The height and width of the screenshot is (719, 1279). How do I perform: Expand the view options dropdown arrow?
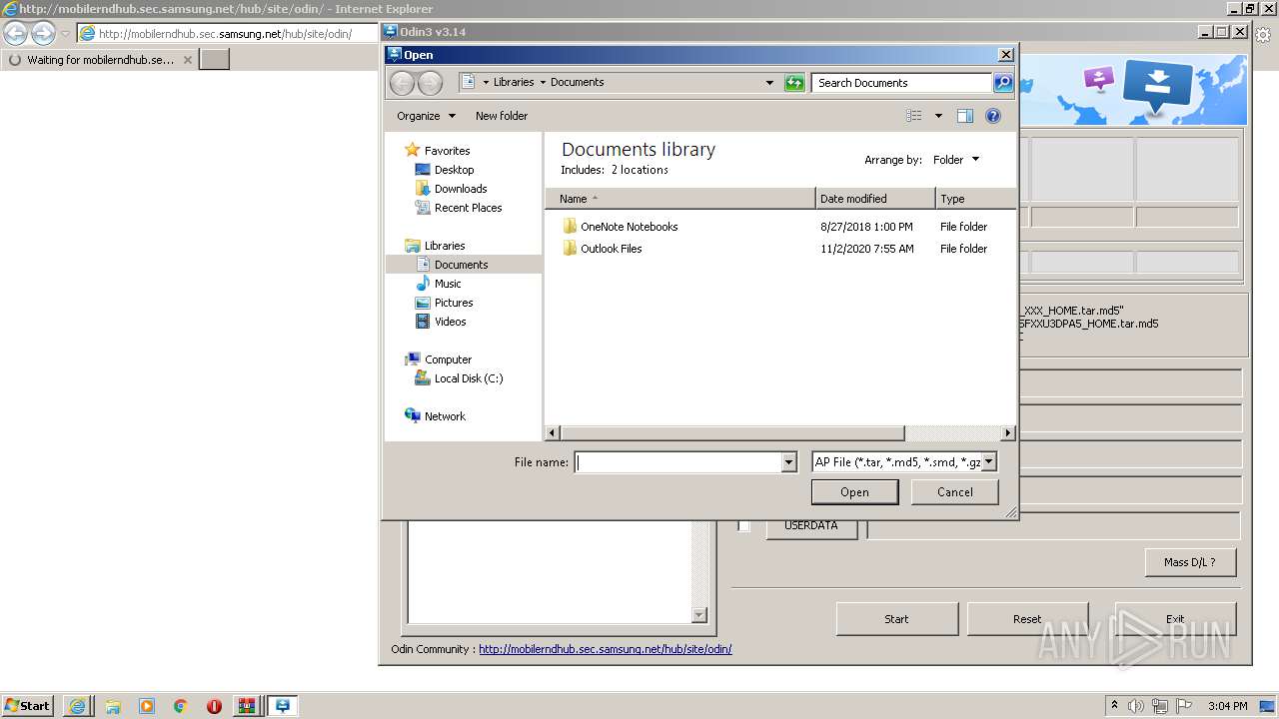[938, 116]
